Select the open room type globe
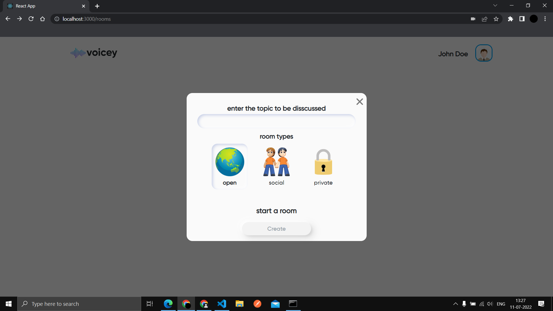 pos(230,166)
